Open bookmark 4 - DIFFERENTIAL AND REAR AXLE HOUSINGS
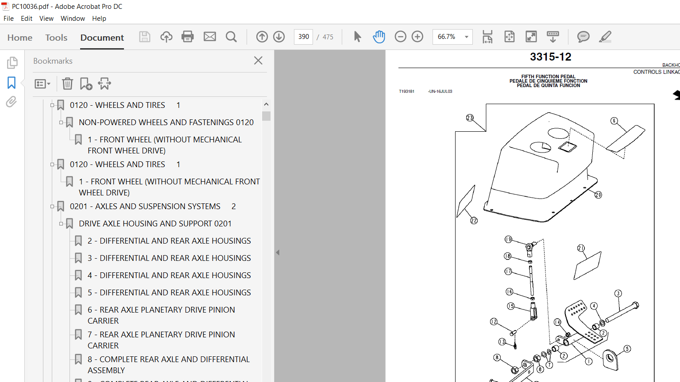The height and width of the screenshot is (382, 680). click(x=169, y=275)
